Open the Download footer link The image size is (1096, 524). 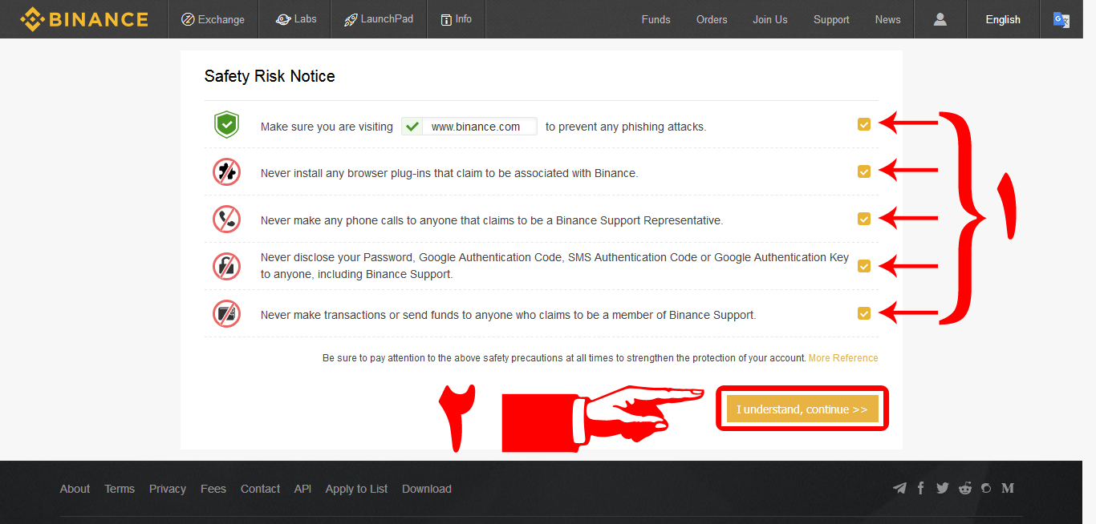click(427, 489)
